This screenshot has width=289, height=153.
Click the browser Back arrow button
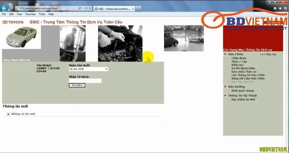[4, 8]
